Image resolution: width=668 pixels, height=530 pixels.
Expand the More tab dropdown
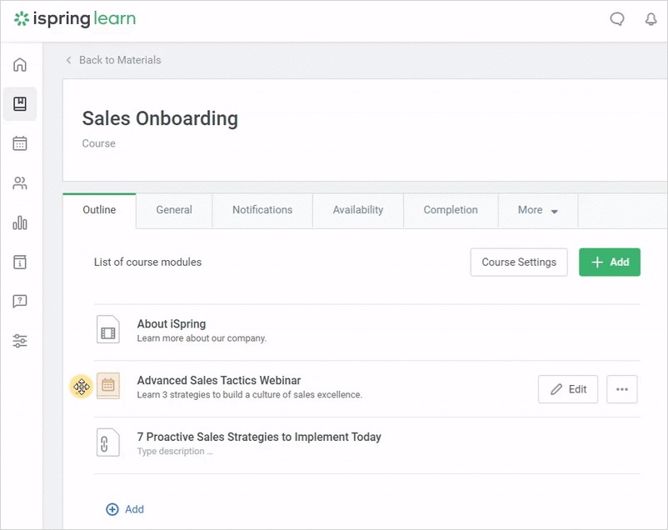pos(537,211)
